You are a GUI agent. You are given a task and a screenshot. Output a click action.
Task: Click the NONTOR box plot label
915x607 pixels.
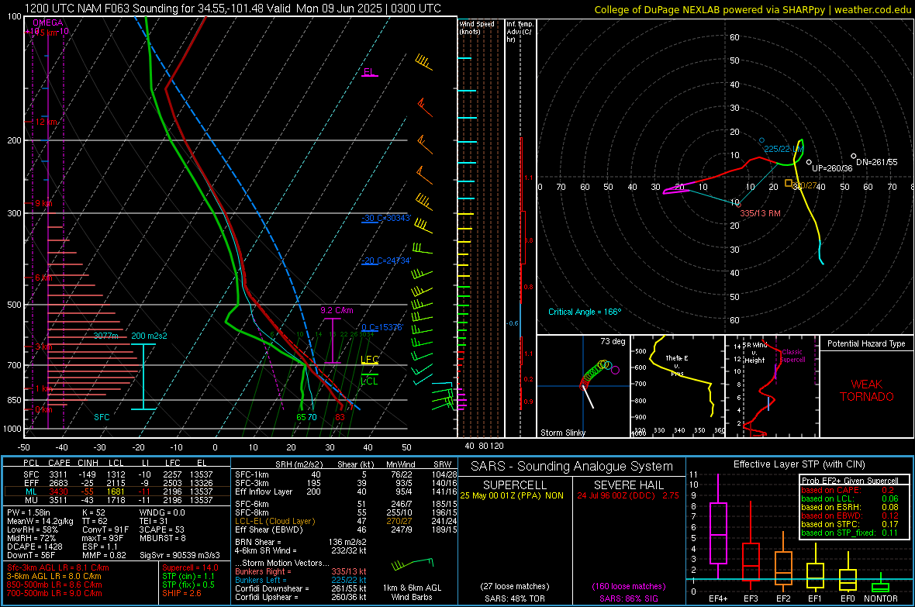pos(881,598)
